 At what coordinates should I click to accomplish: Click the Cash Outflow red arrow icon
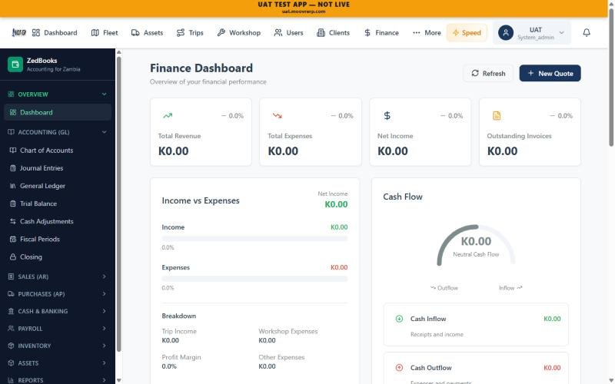tap(399, 368)
